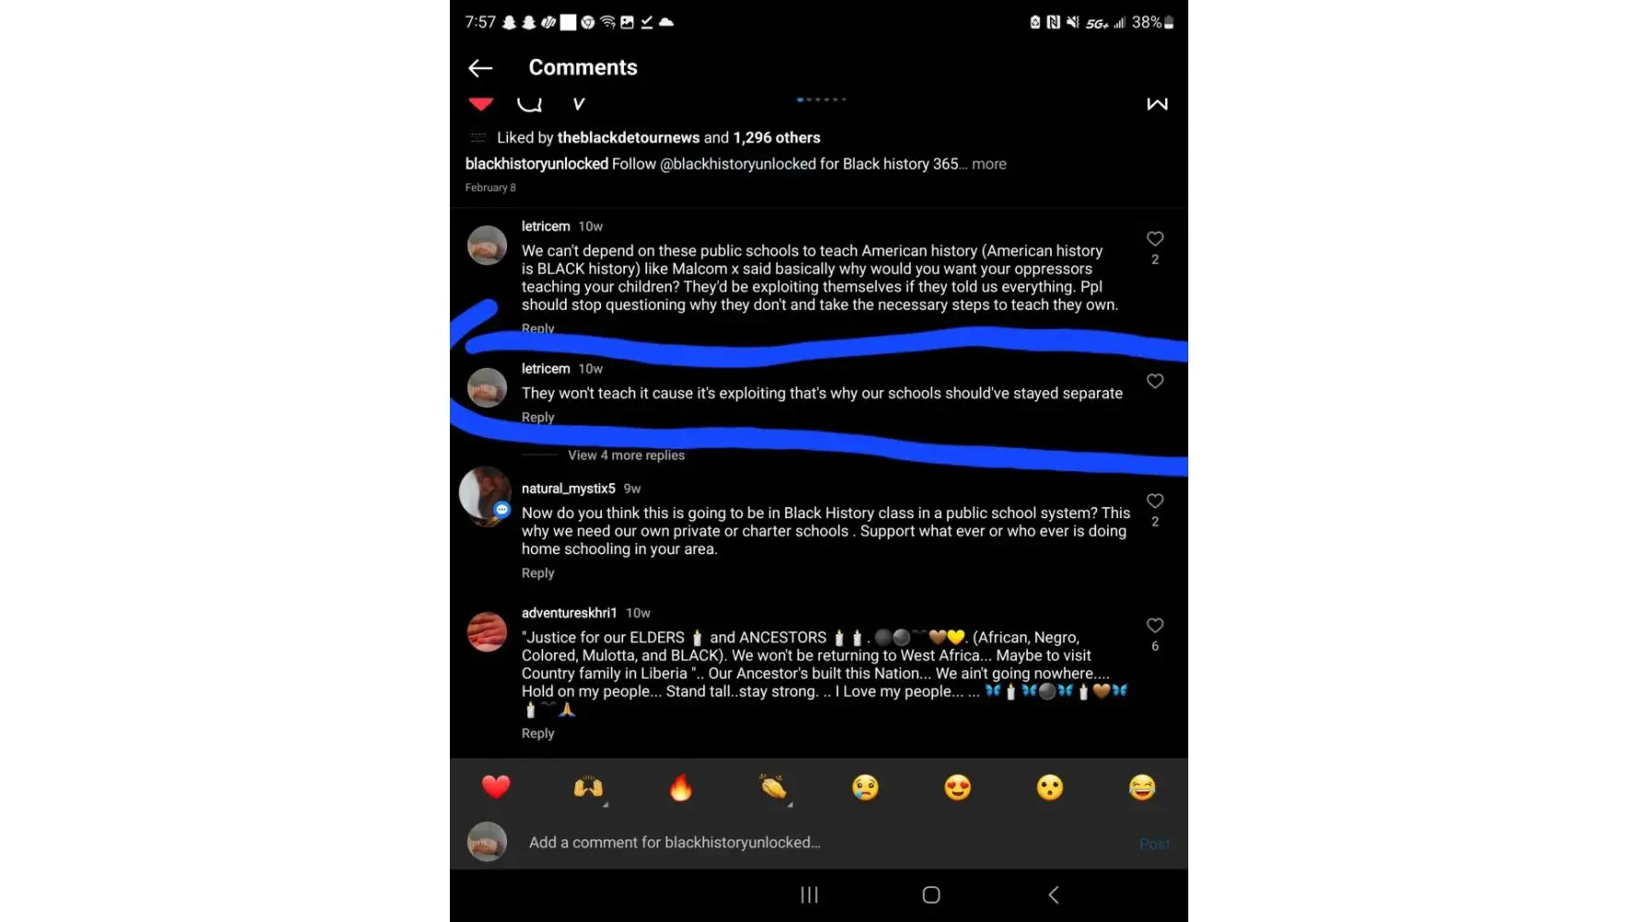The width and height of the screenshot is (1639, 922).
Task: Tap the Android home navigation button
Action: click(x=931, y=894)
